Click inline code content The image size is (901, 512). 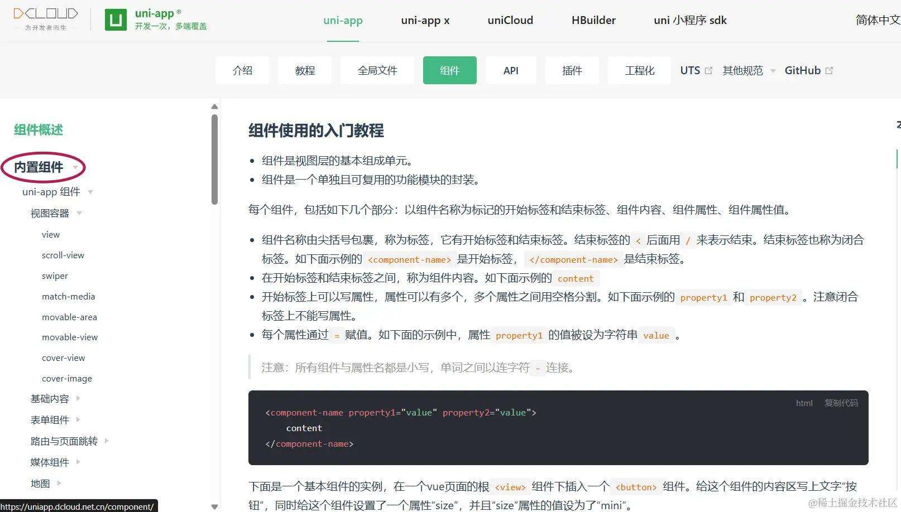click(576, 278)
